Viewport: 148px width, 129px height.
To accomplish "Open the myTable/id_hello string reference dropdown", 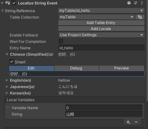I will tap(101, 11).
